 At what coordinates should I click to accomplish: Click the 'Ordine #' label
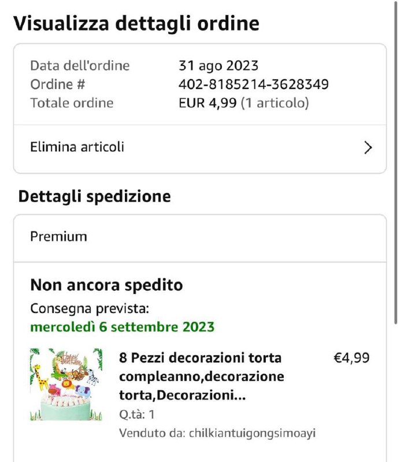pyautogui.click(x=58, y=84)
